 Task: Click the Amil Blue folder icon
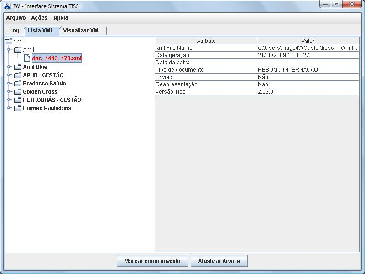pos(18,67)
